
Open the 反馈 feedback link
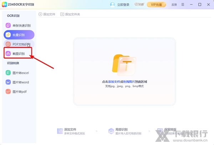(x=174, y=5)
